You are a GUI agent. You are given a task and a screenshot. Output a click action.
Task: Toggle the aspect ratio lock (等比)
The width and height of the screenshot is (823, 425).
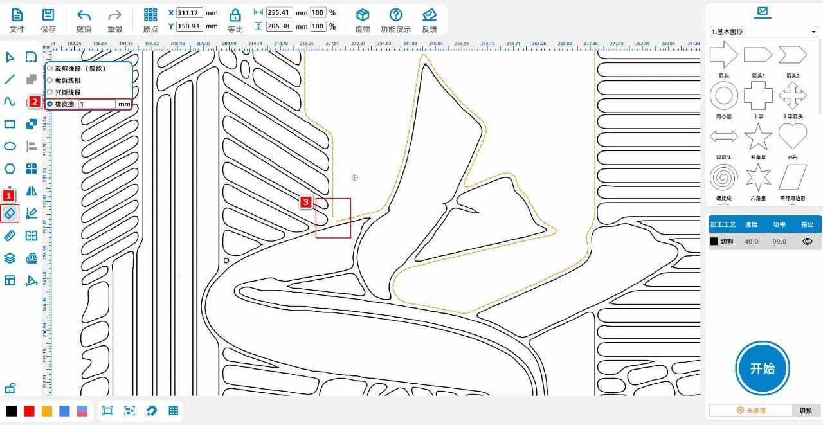(x=235, y=15)
